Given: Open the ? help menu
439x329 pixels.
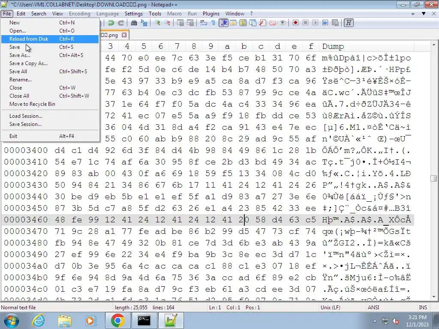Looking at the screenshot, I should click(251, 13).
